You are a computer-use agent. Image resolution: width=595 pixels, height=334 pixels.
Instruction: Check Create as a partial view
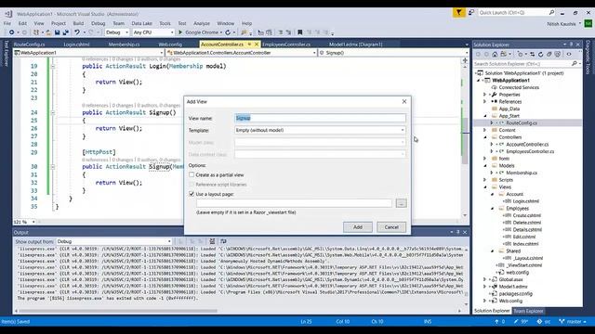[x=192, y=174]
